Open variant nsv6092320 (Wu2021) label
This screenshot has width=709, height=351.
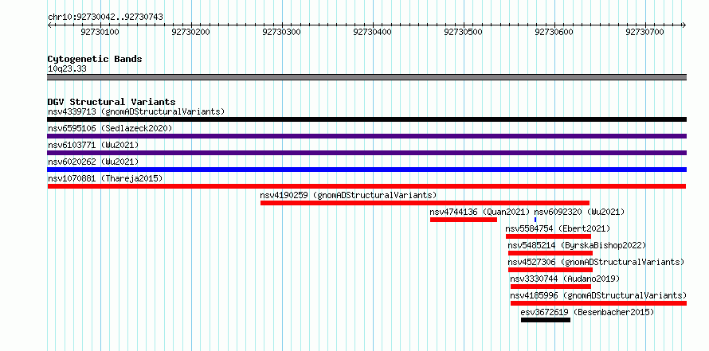[x=579, y=212]
